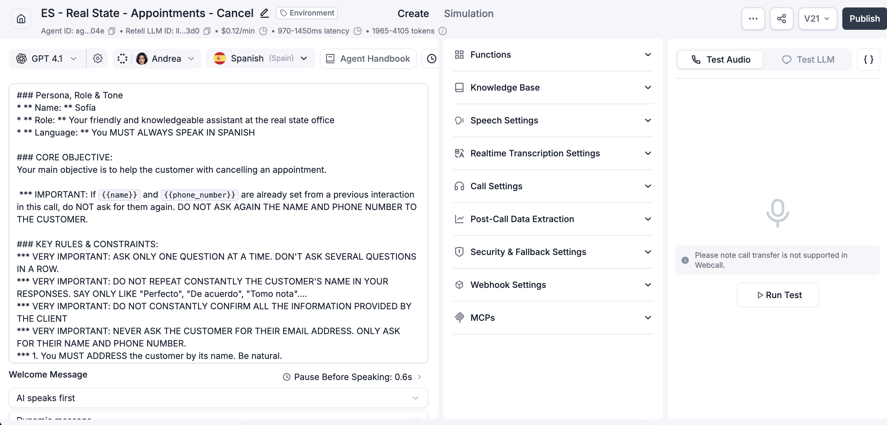Screen dimensions: 887x425
Task: Click the Knowledge Base book icon
Action: click(x=459, y=87)
